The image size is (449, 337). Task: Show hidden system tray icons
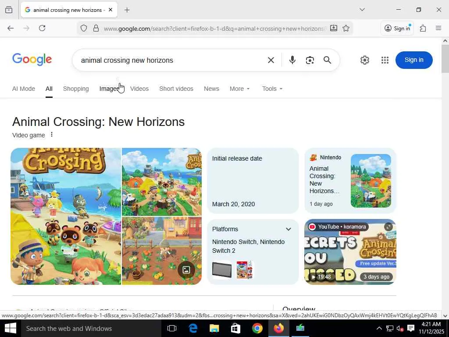[x=379, y=328]
